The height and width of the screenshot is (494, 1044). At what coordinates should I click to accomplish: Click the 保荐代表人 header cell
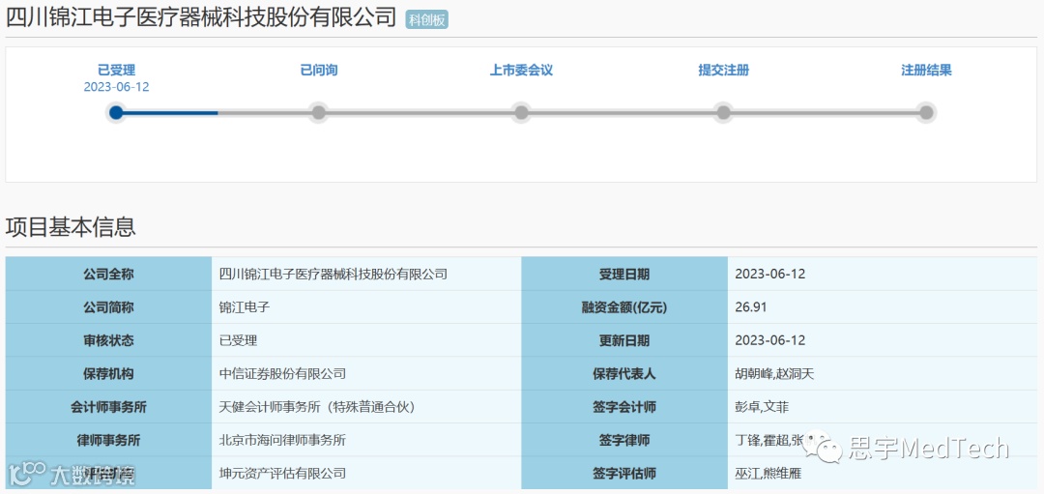[x=624, y=373]
